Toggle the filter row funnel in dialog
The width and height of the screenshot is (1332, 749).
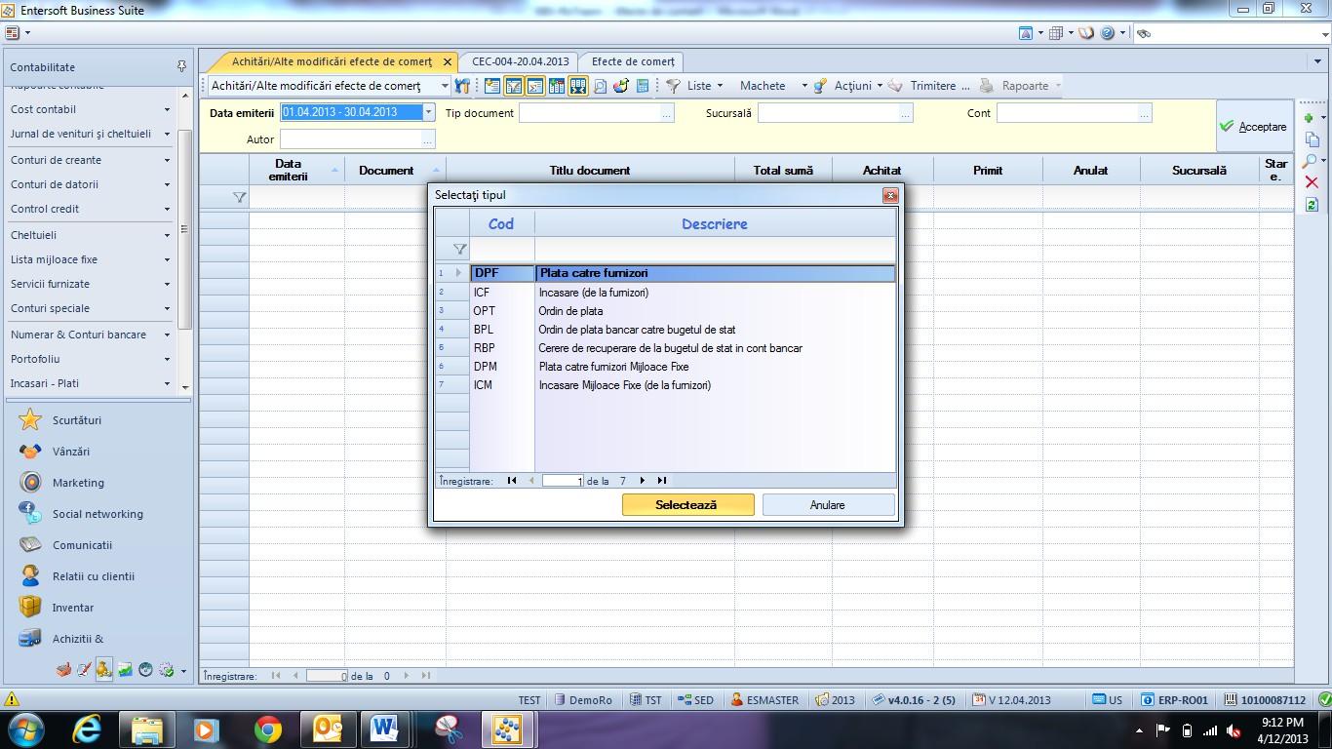point(459,249)
